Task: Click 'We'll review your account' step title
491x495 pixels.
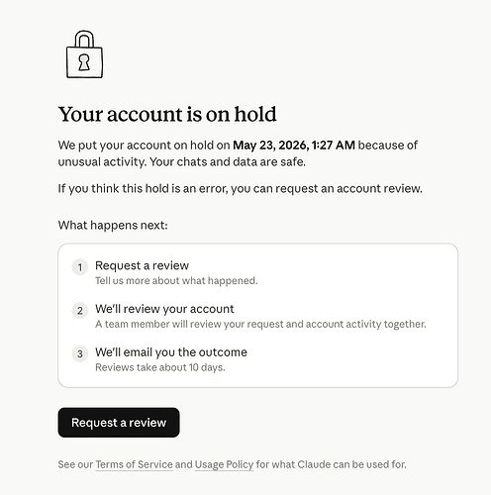Action: pos(164,309)
